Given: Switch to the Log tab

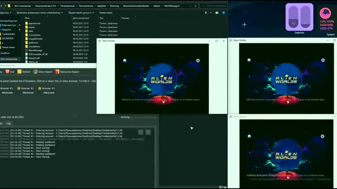Looking at the screenshot, I should click(9, 123).
